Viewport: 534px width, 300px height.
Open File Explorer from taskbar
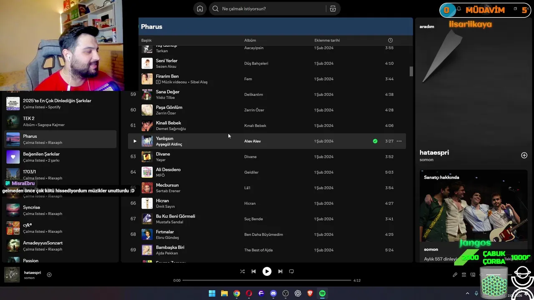click(224, 293)
